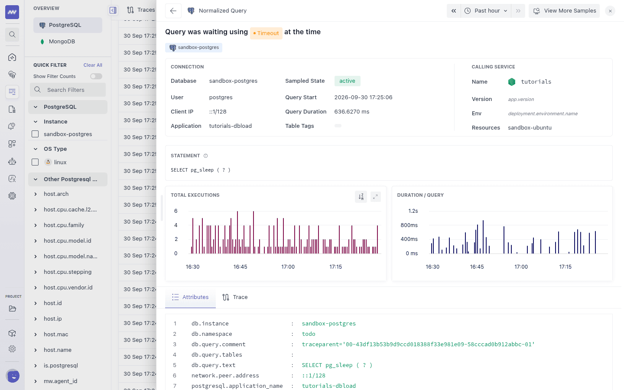Go back using the left arrow button
Viewport: 624px width, 390px height.
coord(173,11)
